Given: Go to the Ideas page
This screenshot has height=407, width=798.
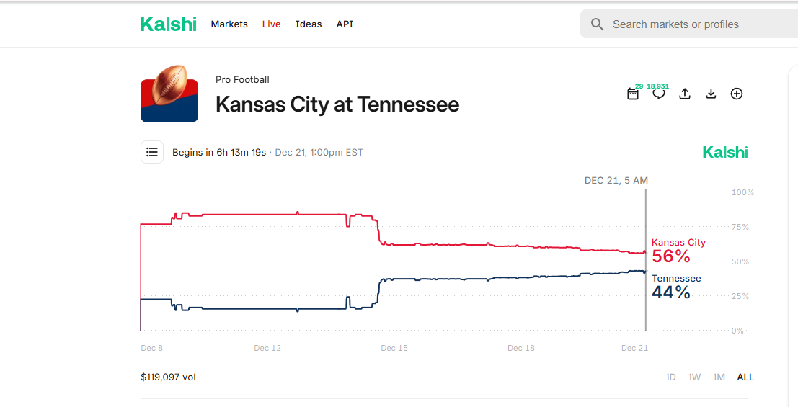Looking at the screenshot, I should 309,24.
